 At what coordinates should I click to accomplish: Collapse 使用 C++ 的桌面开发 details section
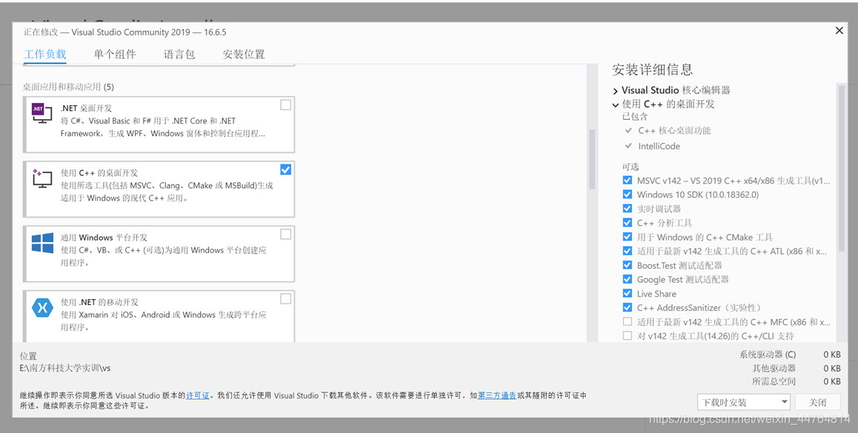pyautogui.click(x=616, y=104)
